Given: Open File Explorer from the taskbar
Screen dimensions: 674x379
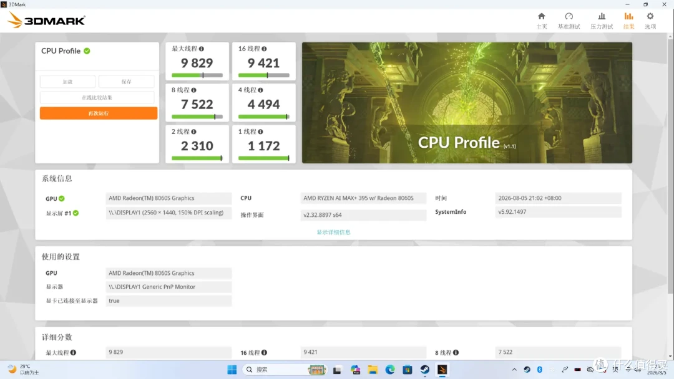Looking at the screenshot, I should click(x=373, y=370).
